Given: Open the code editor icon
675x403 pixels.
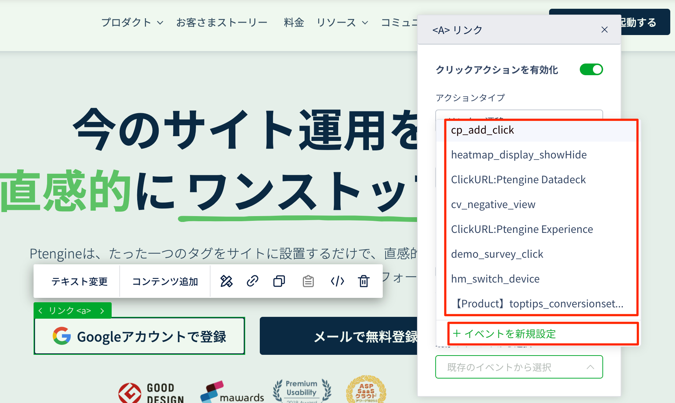Looking at the screenshot, I should 337,281.
